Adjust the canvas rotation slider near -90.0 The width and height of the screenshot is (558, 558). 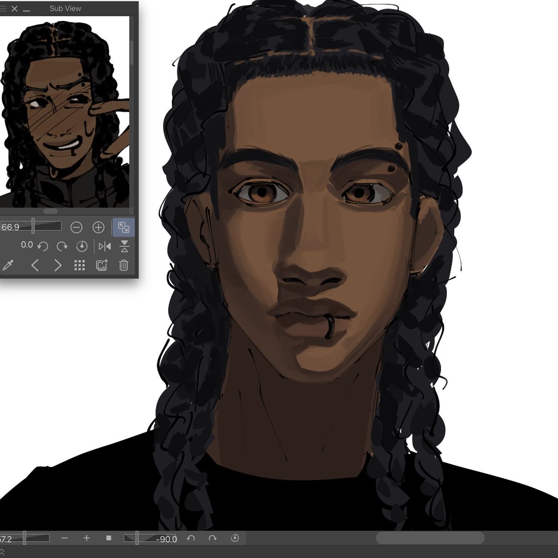pyautogui.click(x=137, y=538)
